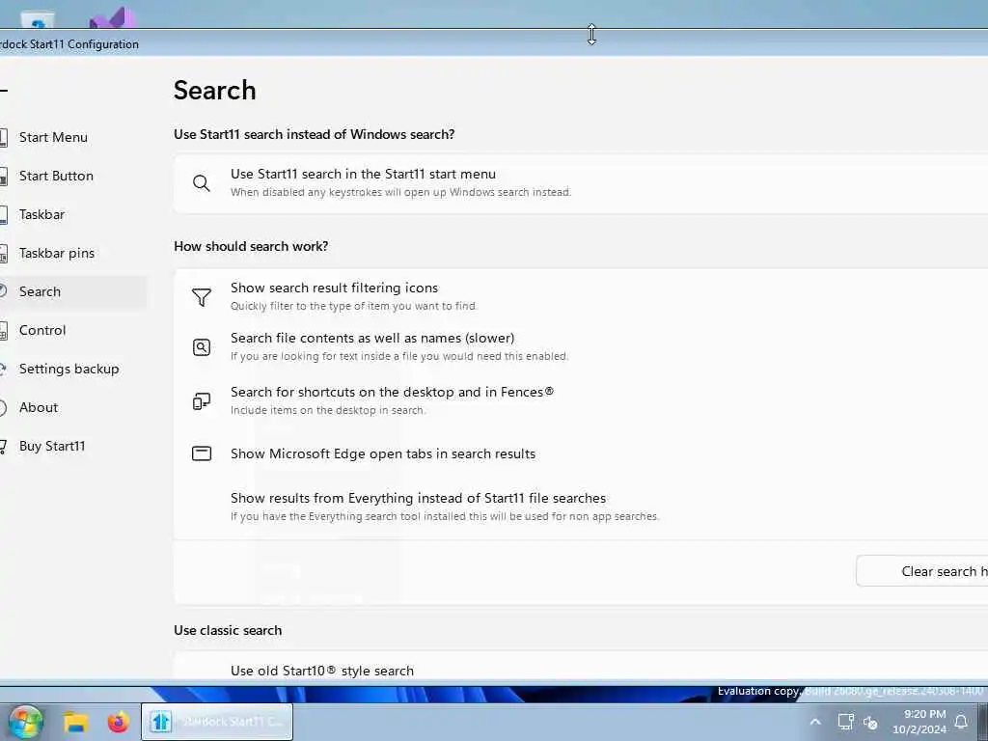Click the magnifier icon beside Use Start11 search

(x=202, y=183)
